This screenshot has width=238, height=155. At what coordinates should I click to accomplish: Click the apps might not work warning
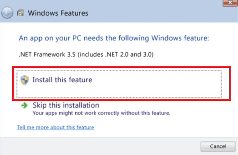point(101,113)
